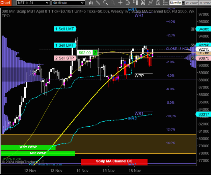The height and width of the screenshot is (175, 211).
Task: Click the 12 Nov date label
Action: point(30,171)
